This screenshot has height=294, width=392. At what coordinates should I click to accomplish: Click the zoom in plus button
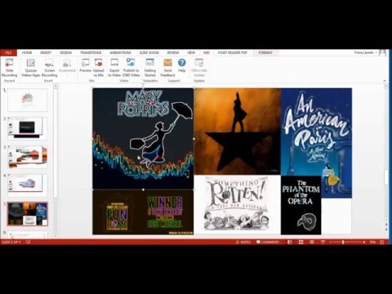[x=364, y=242]
